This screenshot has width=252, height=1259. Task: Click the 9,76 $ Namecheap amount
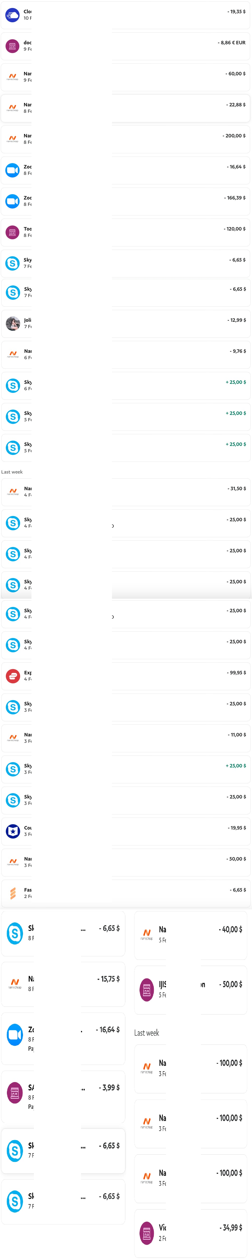(238, 351)
